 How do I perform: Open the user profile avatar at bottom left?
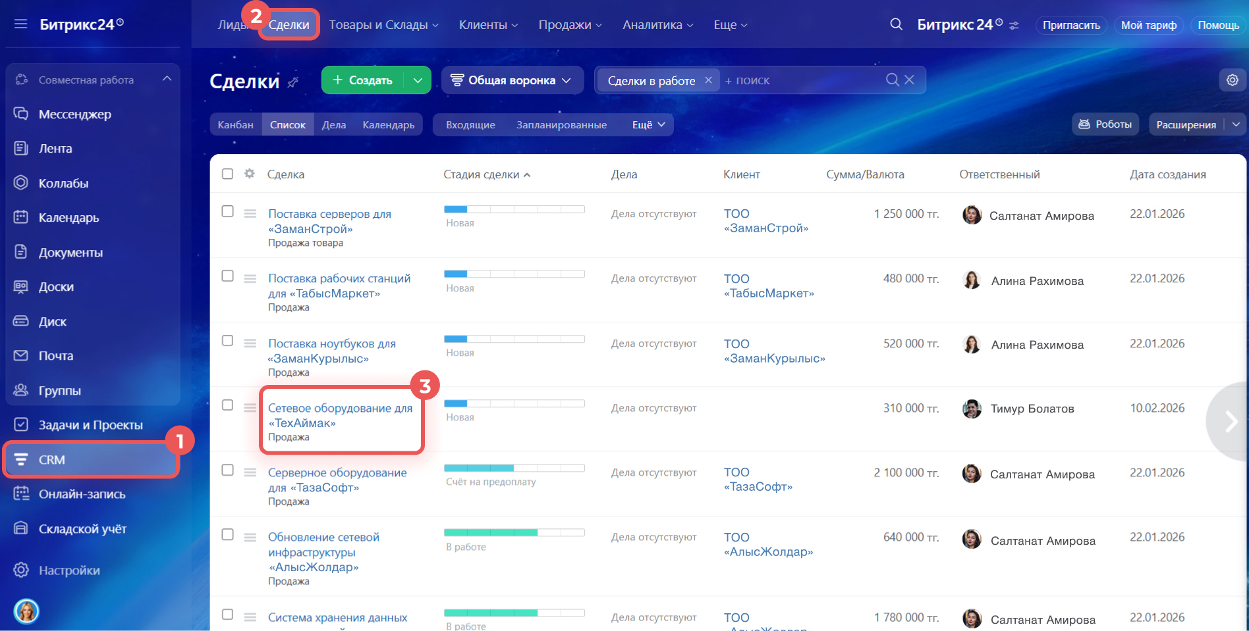pyautogui.click(x=26, y=611)
